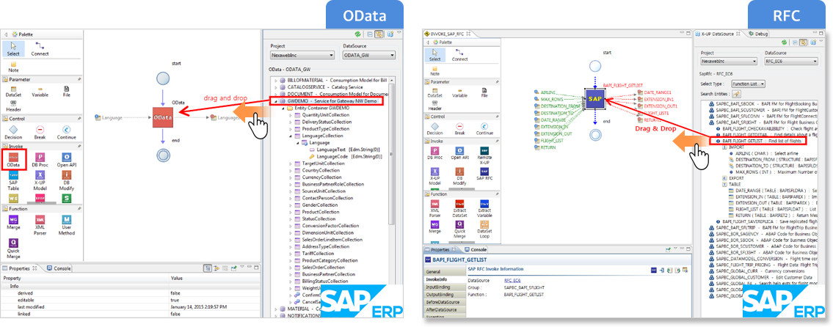833x327 pixels.
Task: Open the ODATA_GW DataSource dropdown
Action: click(368, 55)
